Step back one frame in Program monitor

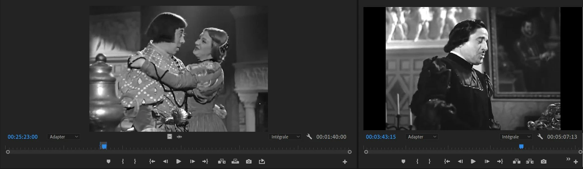point(460,161)
